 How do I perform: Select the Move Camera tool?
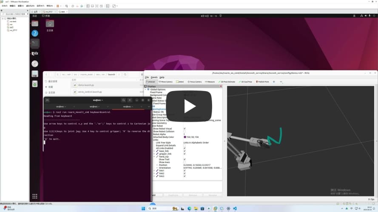click(166, 82)
